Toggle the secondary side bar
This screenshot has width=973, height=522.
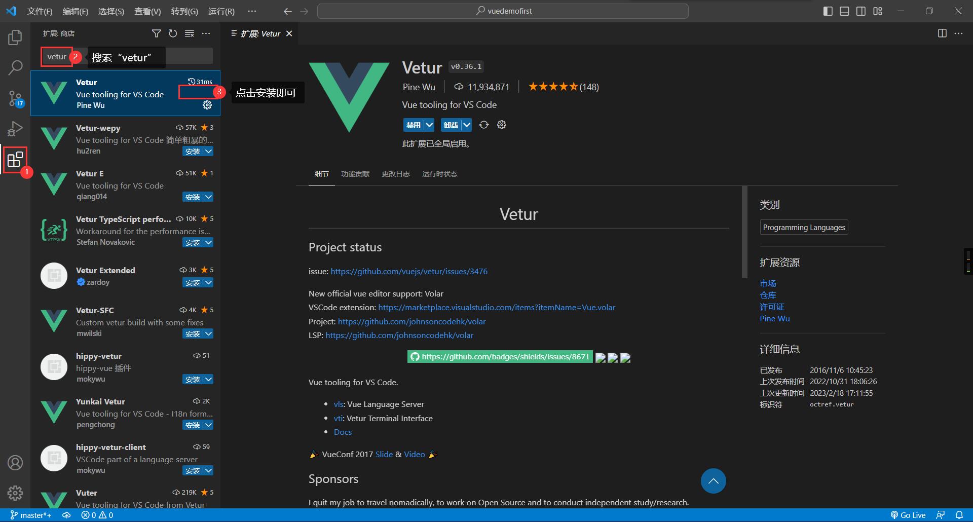(x=861, y=11)
